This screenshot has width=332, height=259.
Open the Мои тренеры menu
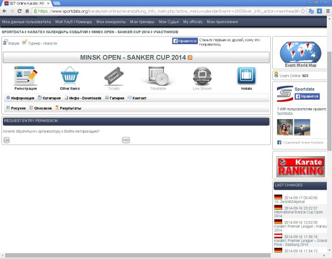pyautogui.click(x=142, y=22)
